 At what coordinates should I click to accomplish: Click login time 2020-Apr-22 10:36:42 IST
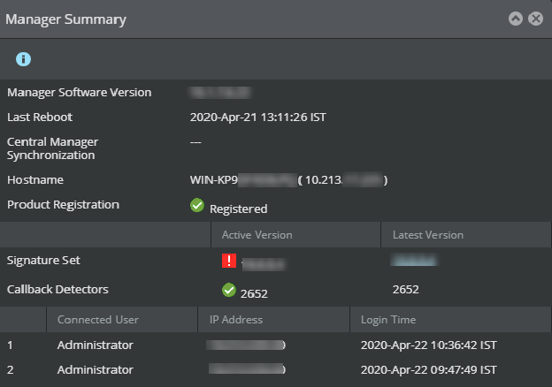coord(429,345)
